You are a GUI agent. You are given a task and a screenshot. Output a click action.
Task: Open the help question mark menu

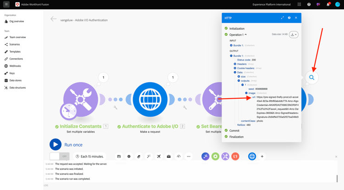pyautogui.click(x=309, y=5)
